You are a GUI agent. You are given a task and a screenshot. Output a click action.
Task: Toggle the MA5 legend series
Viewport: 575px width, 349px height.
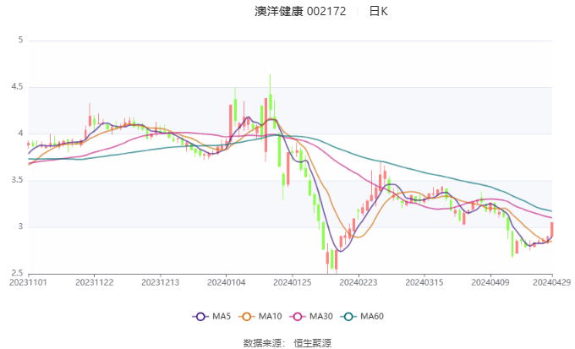tap(211, 316)
